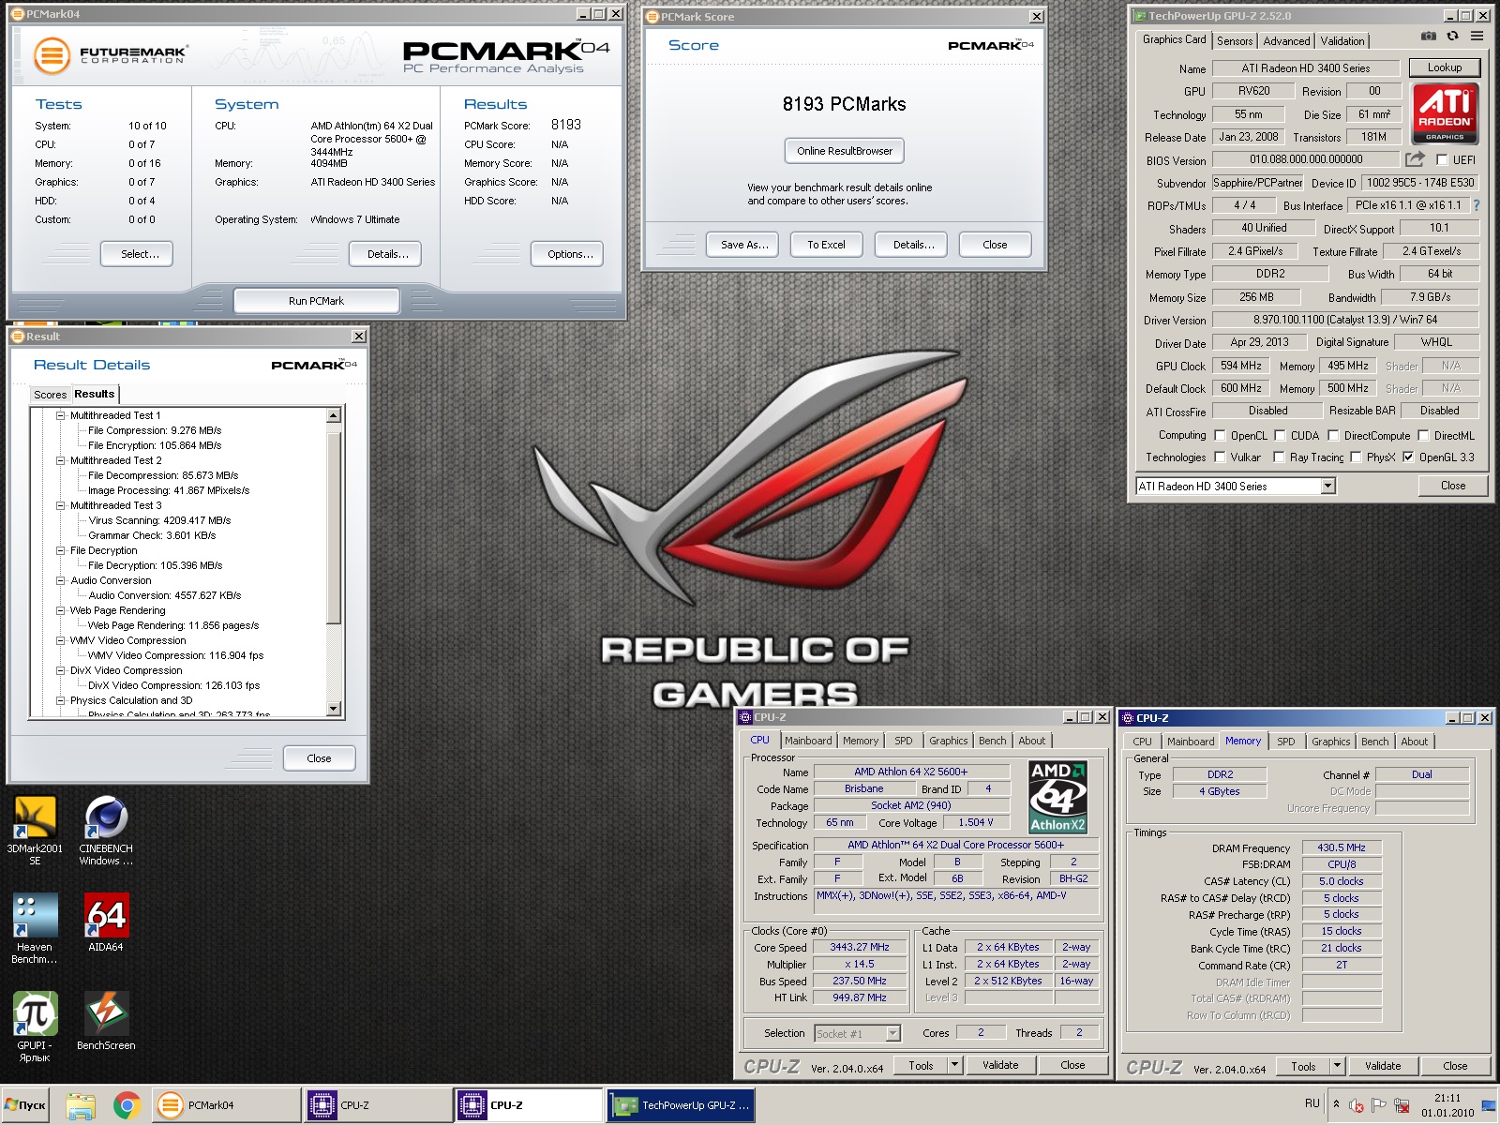1500x1125 pixels.
Task: Click the network disconnected tray icon
Action: click(1402, 1105)
